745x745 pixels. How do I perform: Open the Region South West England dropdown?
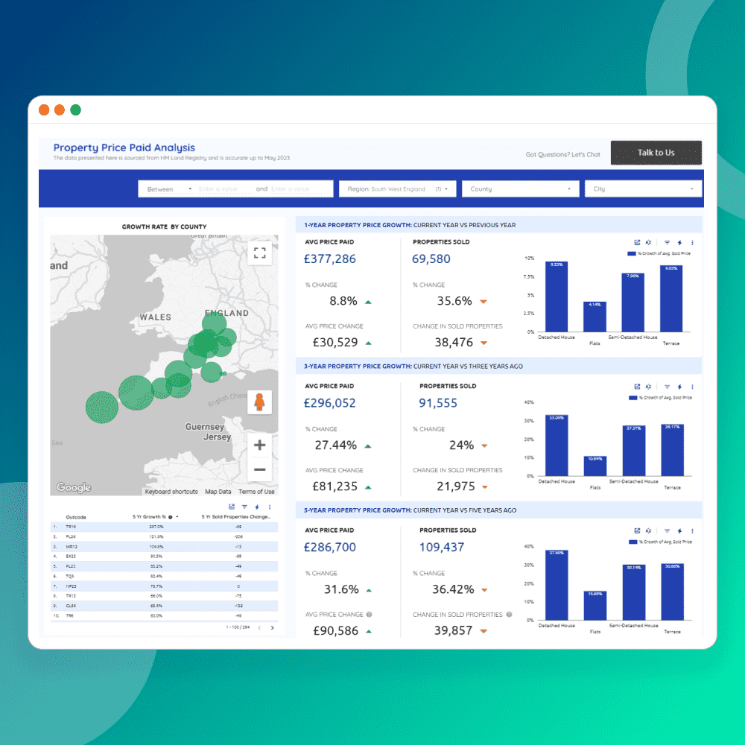pos(397,188)
